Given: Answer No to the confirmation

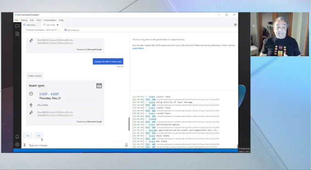Looking at the screenshot, I should (39, 136).
